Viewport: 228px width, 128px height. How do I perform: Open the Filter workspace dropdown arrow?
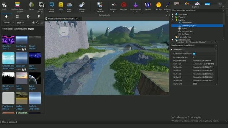[224, 10]
